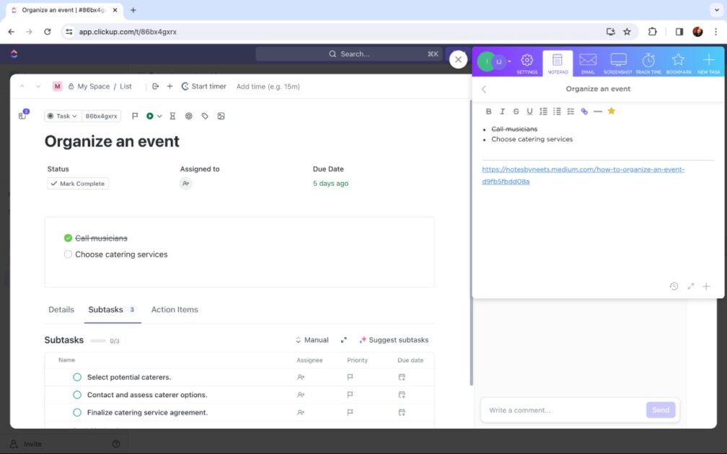Open Track Time in the widget
The width and height of the screenshot is (727, 454).
click(x=647, y=61)
